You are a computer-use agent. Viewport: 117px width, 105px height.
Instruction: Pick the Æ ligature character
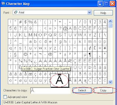(70, 61)
